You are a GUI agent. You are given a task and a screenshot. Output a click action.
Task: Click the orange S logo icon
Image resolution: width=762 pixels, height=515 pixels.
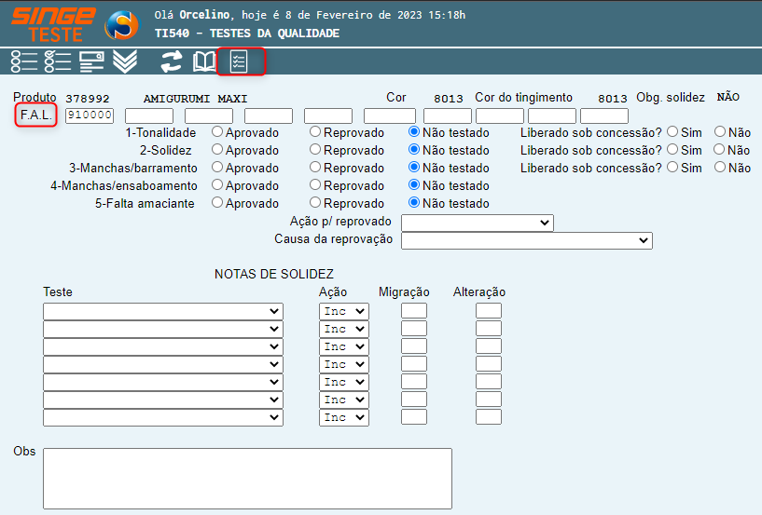pos(121,24)
